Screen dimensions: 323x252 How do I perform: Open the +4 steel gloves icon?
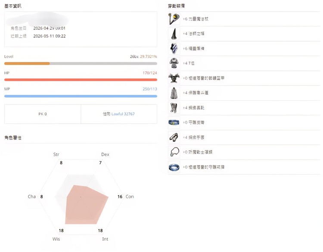174,138
